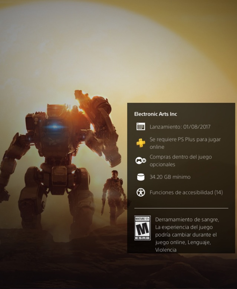
Task: Click Se requiere PS Plus para jugar online
Action: tap(185, 143)
